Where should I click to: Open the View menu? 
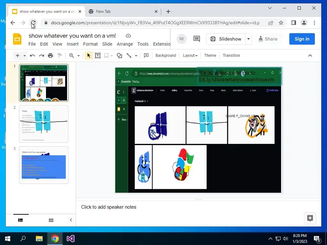(57, 44)
